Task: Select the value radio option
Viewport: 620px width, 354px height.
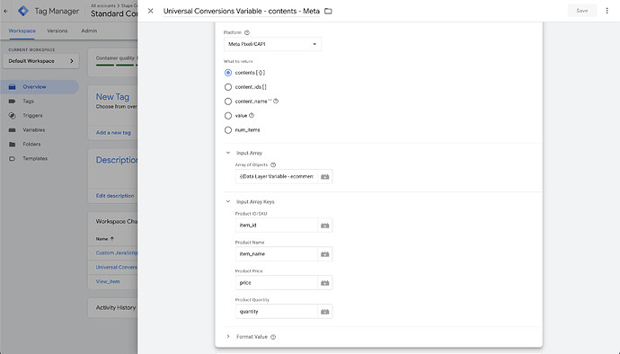Action: point(228,116)
